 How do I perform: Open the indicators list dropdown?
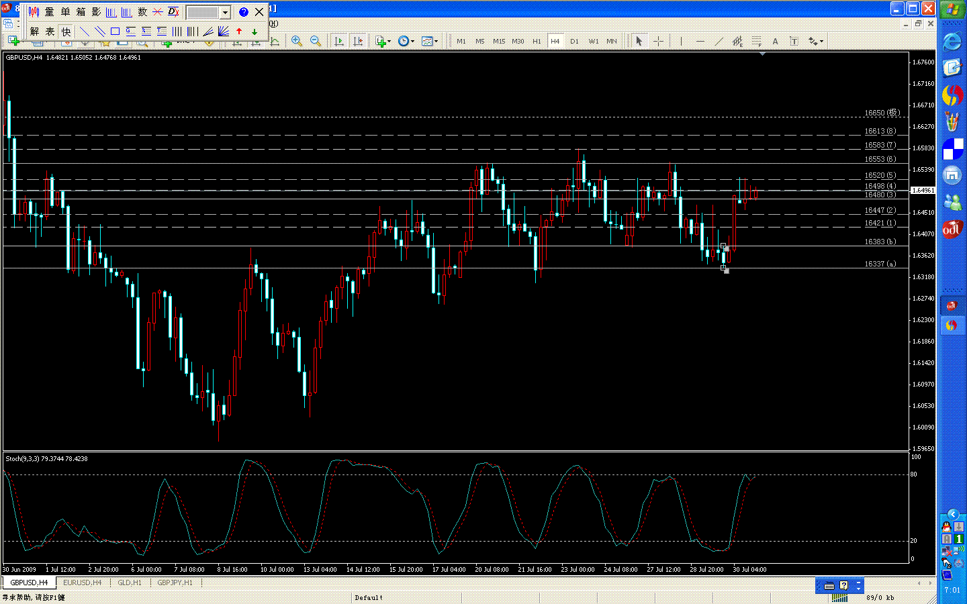[x=383, y=41]
